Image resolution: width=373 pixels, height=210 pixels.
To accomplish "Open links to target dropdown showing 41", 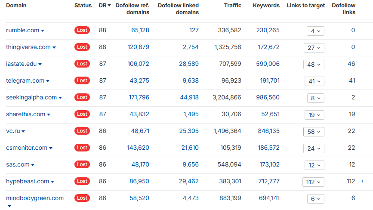I will click(x=314, y=81).
